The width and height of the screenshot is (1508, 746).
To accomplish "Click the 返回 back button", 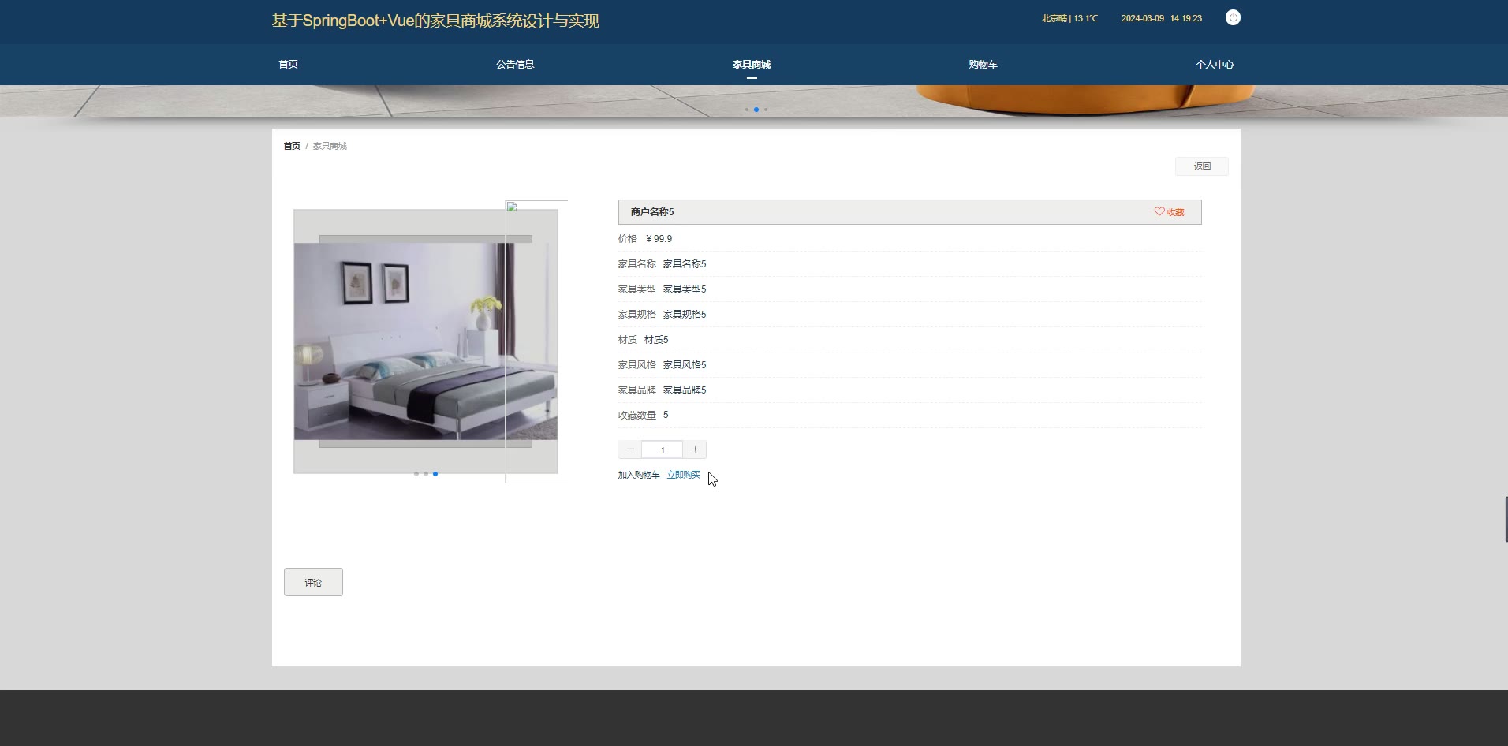I will pos(1202,166).
